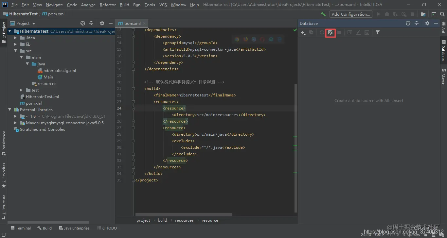Screen dimensions: 447x238
Task: Click the Debug bug icon in top toolbar
Action: (387, 14)
